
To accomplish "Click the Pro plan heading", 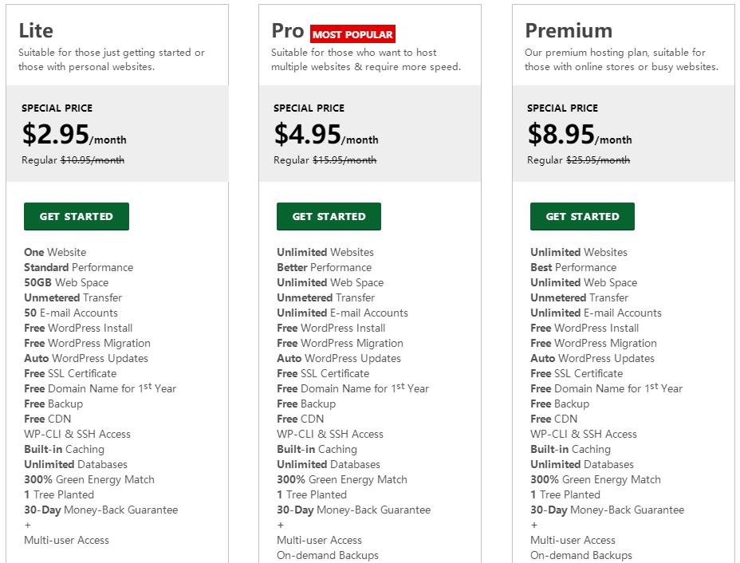I will tap(287, 31).
